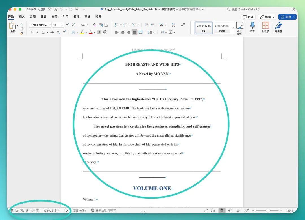The width and height of the screenshot is (305, 220).
Task: Open the more options ellipsis in title bar
Action: [83, 9]
